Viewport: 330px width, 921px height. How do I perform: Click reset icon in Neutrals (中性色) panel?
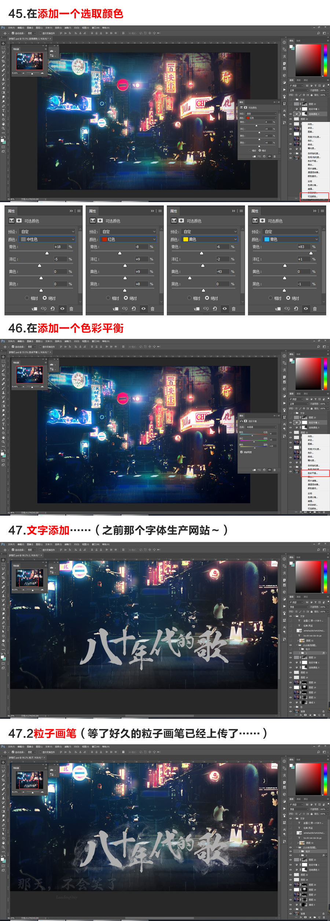pos(52,309)
